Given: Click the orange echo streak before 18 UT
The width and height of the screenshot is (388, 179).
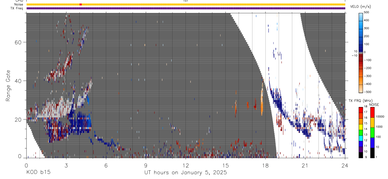Looking at the screenshot, I should pyautogui.click(x=262, y=99).
